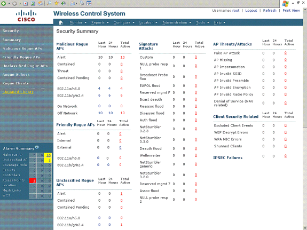Click the Reports menu dropdown arrow

(x=108, y=22)
